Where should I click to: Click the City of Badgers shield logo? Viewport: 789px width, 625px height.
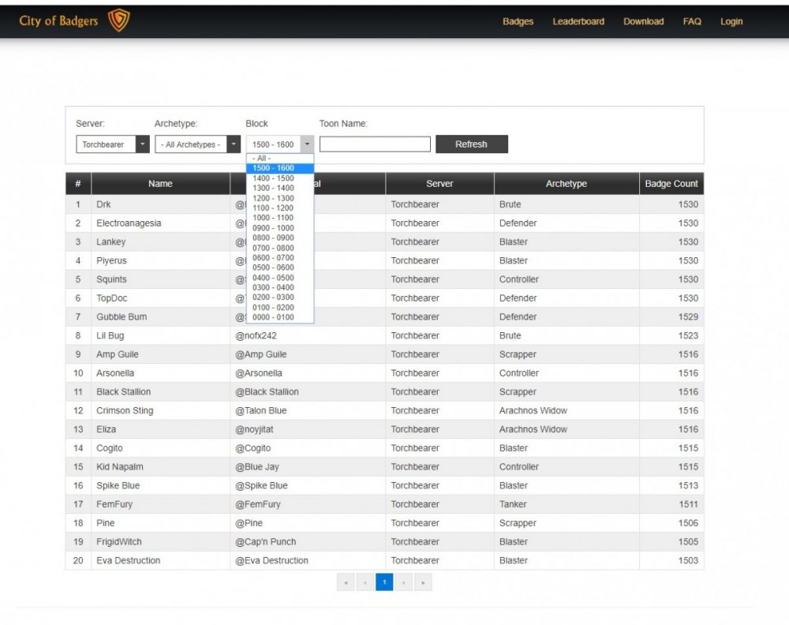click(x=118, y=21)
